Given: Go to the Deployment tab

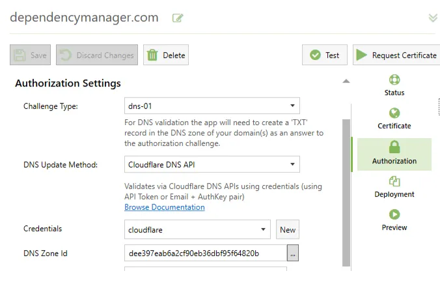Looking at the screenshot, I should [394, 187].
